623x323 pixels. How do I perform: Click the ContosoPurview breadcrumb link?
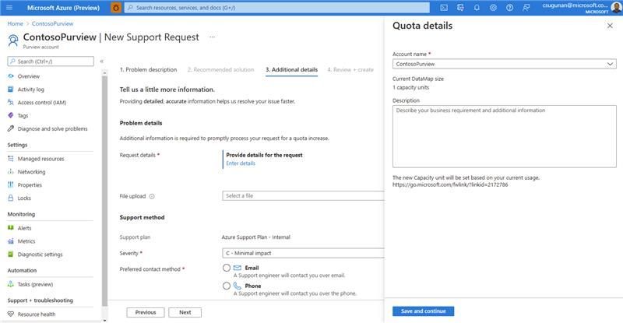(52, 24)
